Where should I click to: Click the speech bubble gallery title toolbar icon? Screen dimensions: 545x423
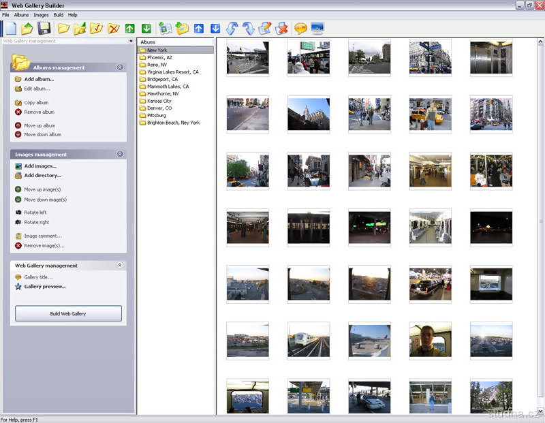click(x=300, y=29)
